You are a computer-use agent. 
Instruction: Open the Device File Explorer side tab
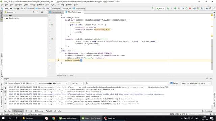pyautogui.click(x=214, y=99)
